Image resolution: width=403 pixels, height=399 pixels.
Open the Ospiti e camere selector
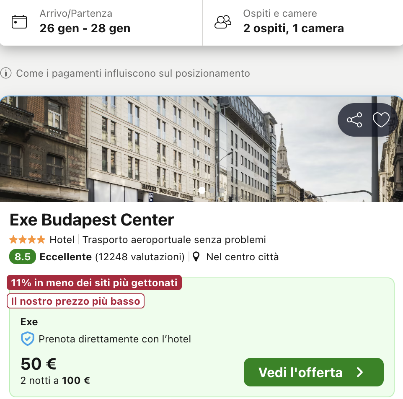pos(293,21)
